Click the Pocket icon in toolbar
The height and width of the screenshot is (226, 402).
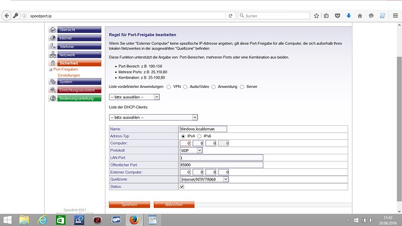337,16
